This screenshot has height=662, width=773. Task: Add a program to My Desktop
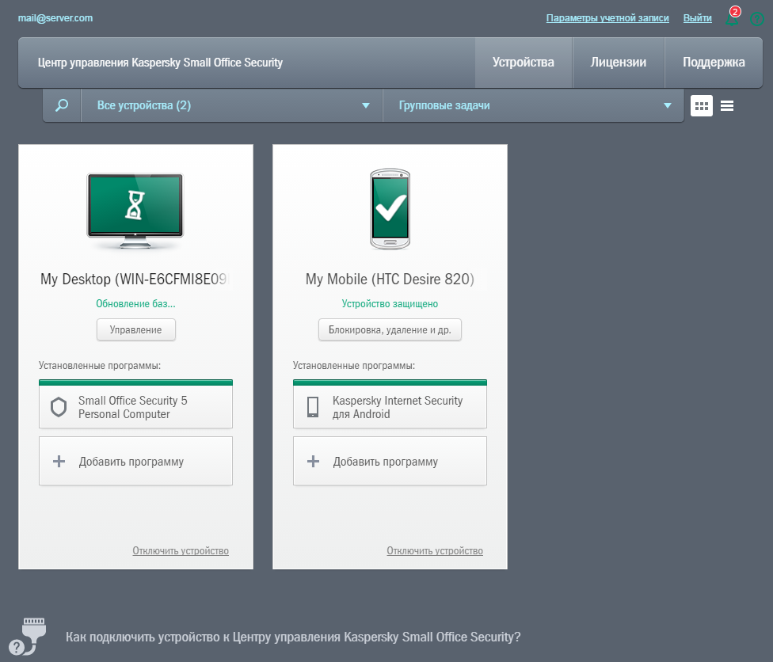click(135, 461)
